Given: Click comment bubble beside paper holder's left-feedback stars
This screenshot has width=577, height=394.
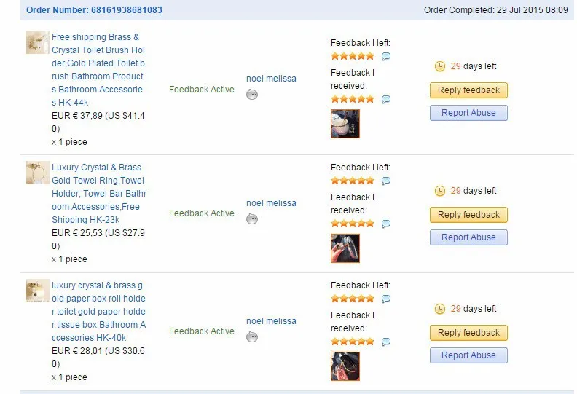Looking at the screenshot, I should pyautogui.click(x=386, y=299).
